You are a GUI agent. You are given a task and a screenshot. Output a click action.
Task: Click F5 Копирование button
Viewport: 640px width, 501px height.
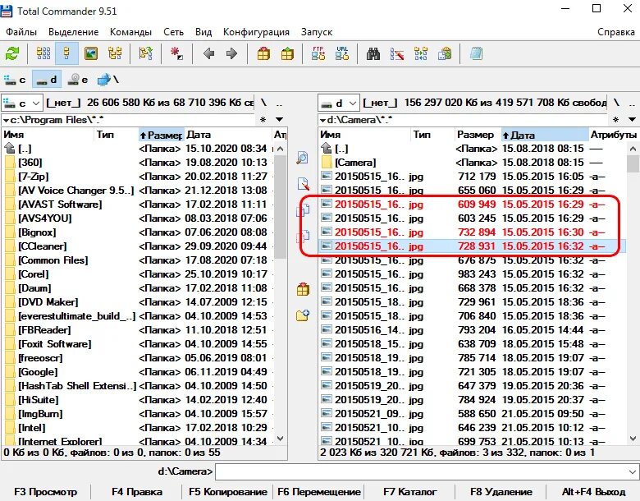(x=228, y=492)
